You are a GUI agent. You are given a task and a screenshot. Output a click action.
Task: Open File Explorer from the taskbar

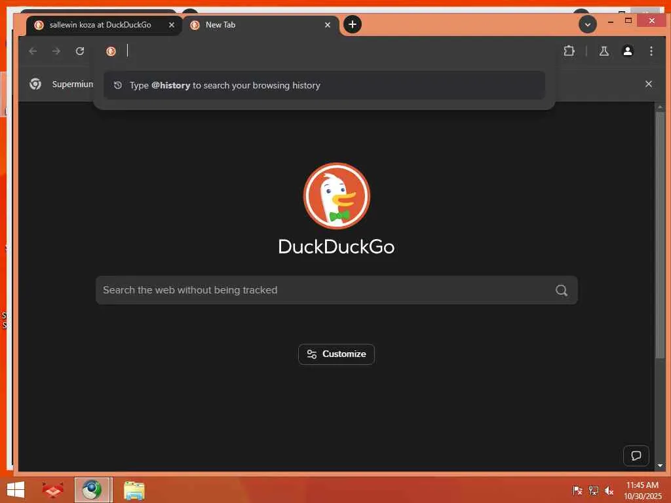[134, 490]
